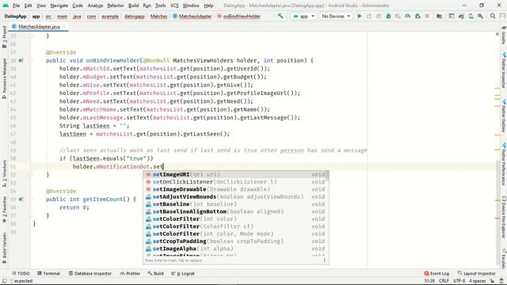Open the Terminal tool window
The height and width of the screenshot is (285, 507).
(49, 273)
